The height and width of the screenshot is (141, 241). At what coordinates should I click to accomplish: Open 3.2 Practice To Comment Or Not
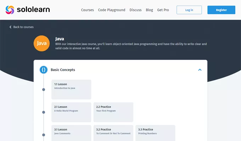coord(113,133)
